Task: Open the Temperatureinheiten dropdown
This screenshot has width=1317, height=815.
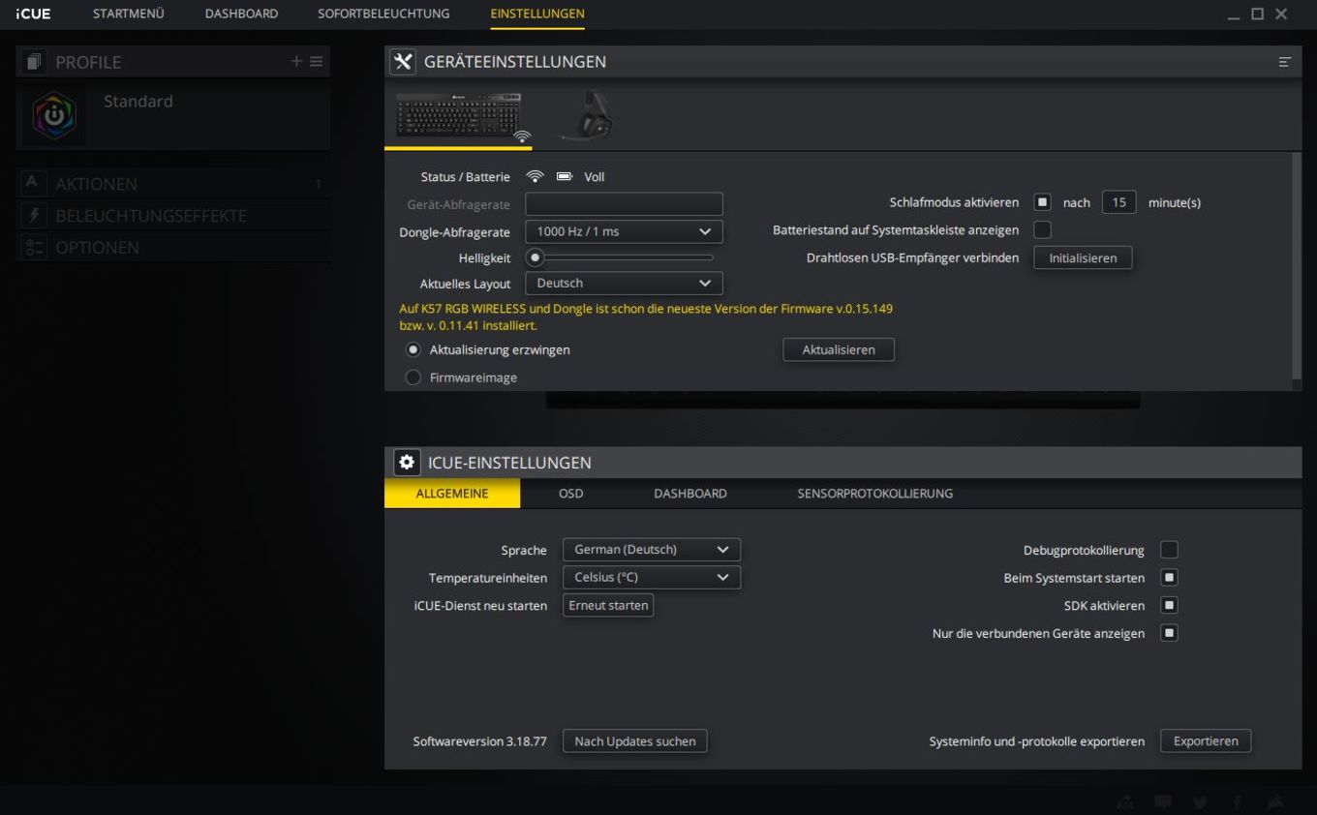Action: point(652,577)
